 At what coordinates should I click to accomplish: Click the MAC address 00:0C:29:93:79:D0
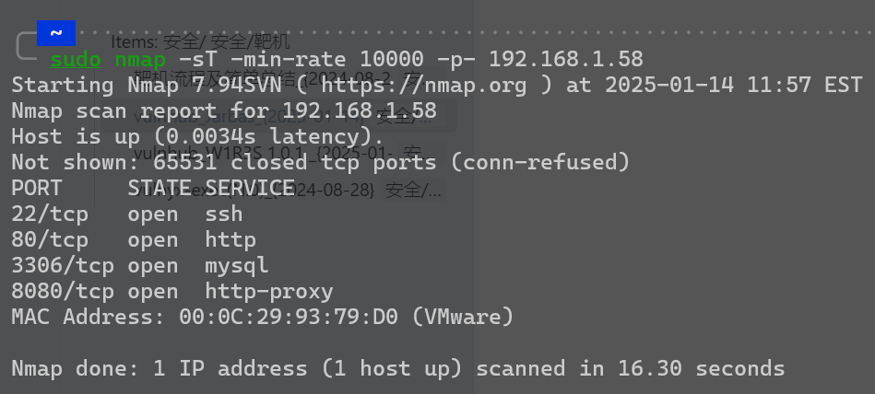click(289, 317)
